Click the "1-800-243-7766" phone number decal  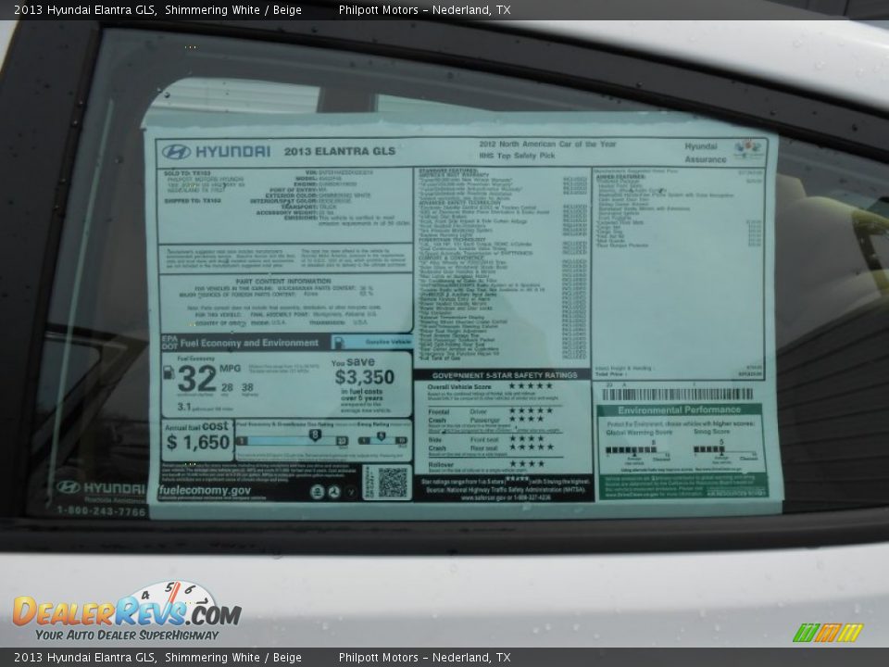point(101,510)
